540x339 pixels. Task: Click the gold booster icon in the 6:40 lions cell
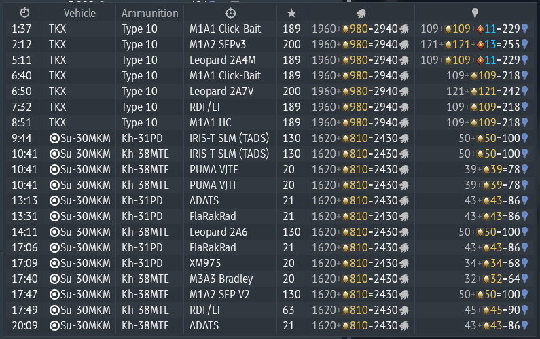coord(346,76)
